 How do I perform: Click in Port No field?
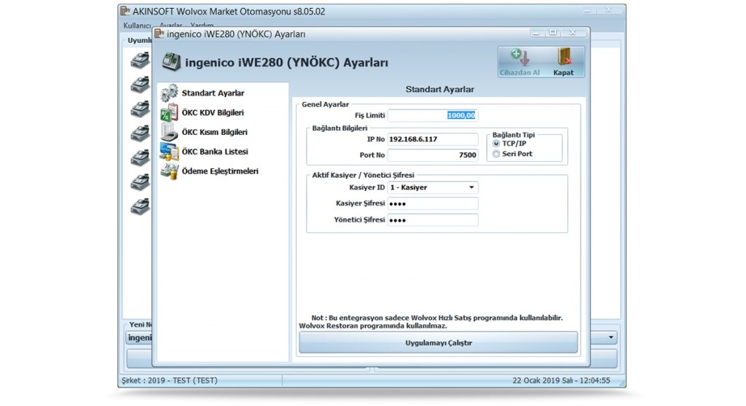(433, 155)
